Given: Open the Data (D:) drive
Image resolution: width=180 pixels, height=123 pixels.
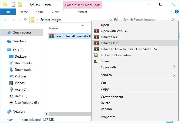Looking at the screenshot, I should (21, 96).
